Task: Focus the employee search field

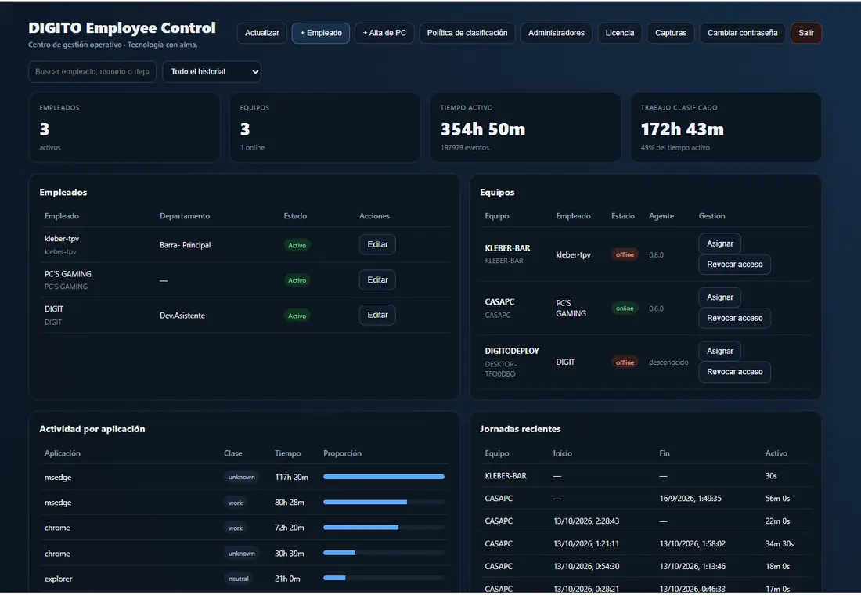Action: pos(92,71)
